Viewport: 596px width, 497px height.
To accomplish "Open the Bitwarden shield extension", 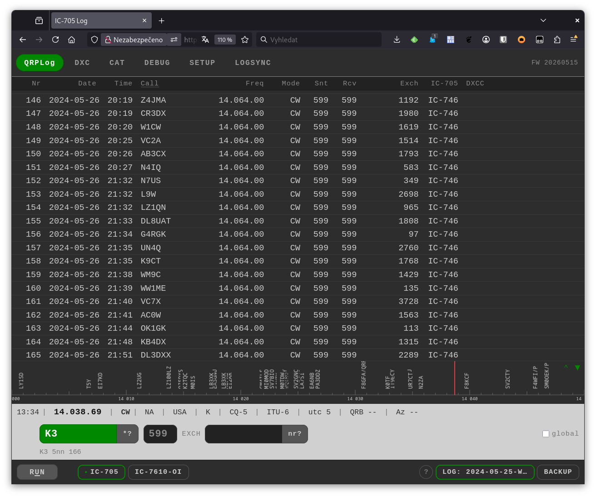I will [503, 40].
